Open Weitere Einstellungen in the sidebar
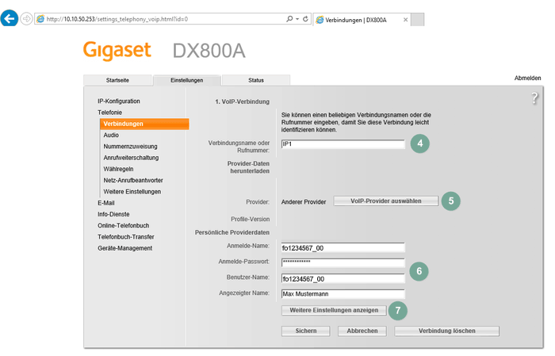The image size is (555, 356). [x=132, y=192]
